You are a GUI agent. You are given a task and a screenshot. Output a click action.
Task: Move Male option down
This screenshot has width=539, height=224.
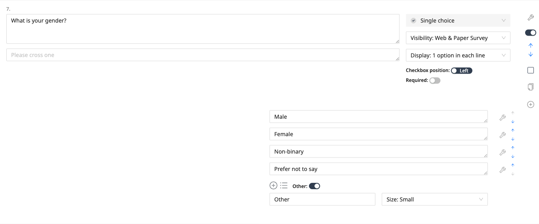point(513,121)
